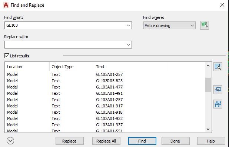Select the partially visible result GL103A01-551

(109, 131)
